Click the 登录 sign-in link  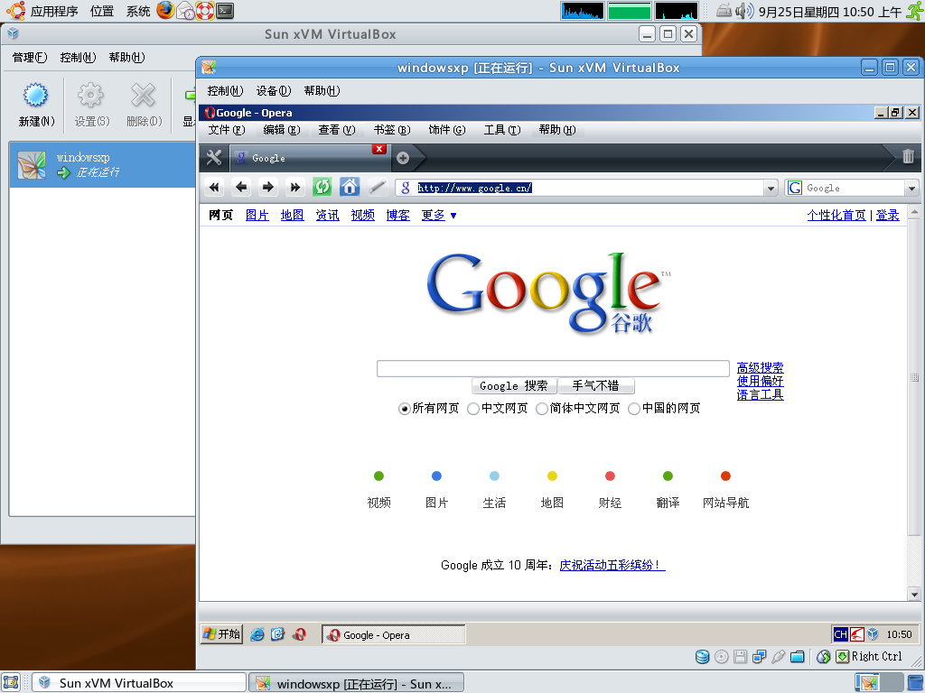point(887,215)
